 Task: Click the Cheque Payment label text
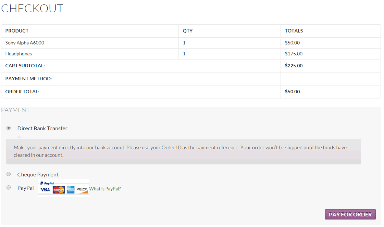(x=38, y=175)
